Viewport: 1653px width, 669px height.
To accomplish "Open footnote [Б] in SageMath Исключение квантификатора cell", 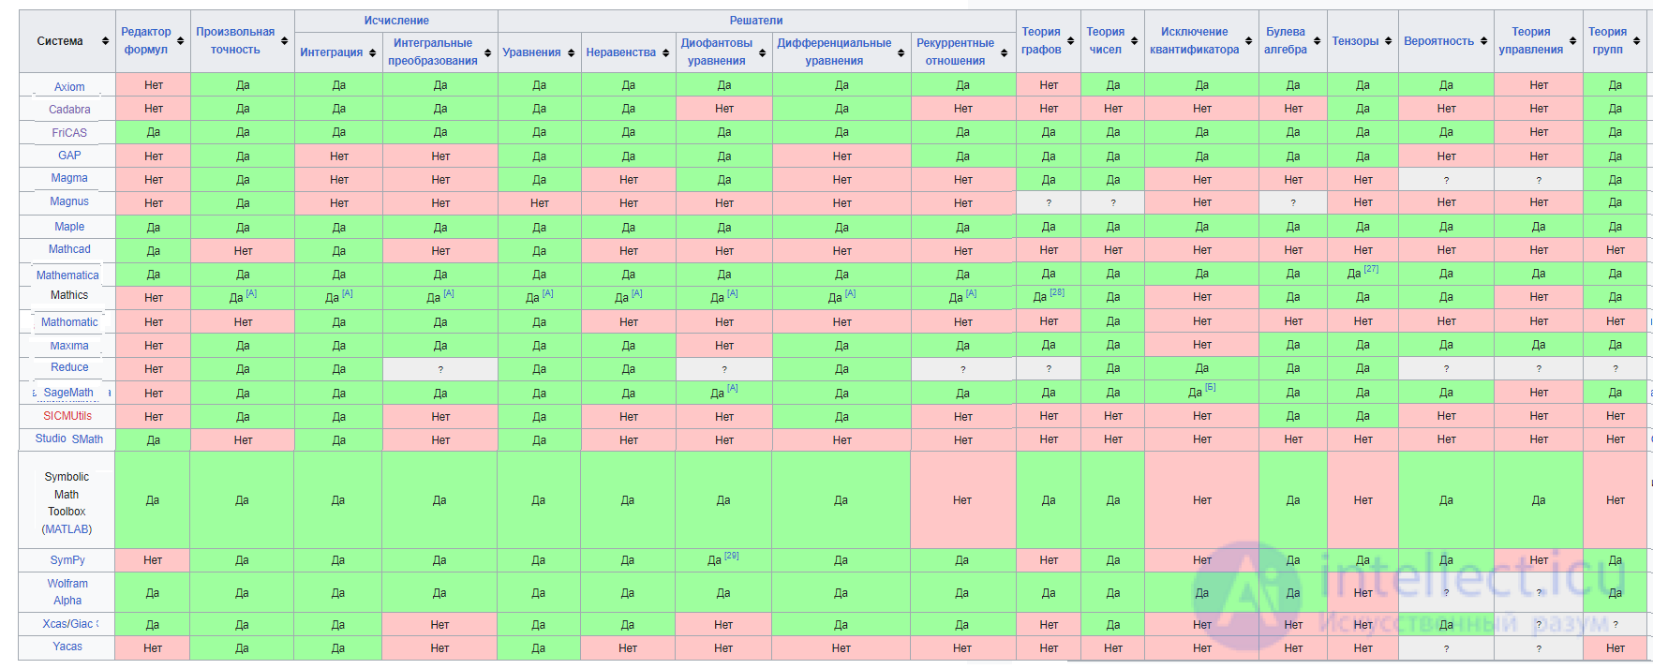I will click(x=1210, y=387).
